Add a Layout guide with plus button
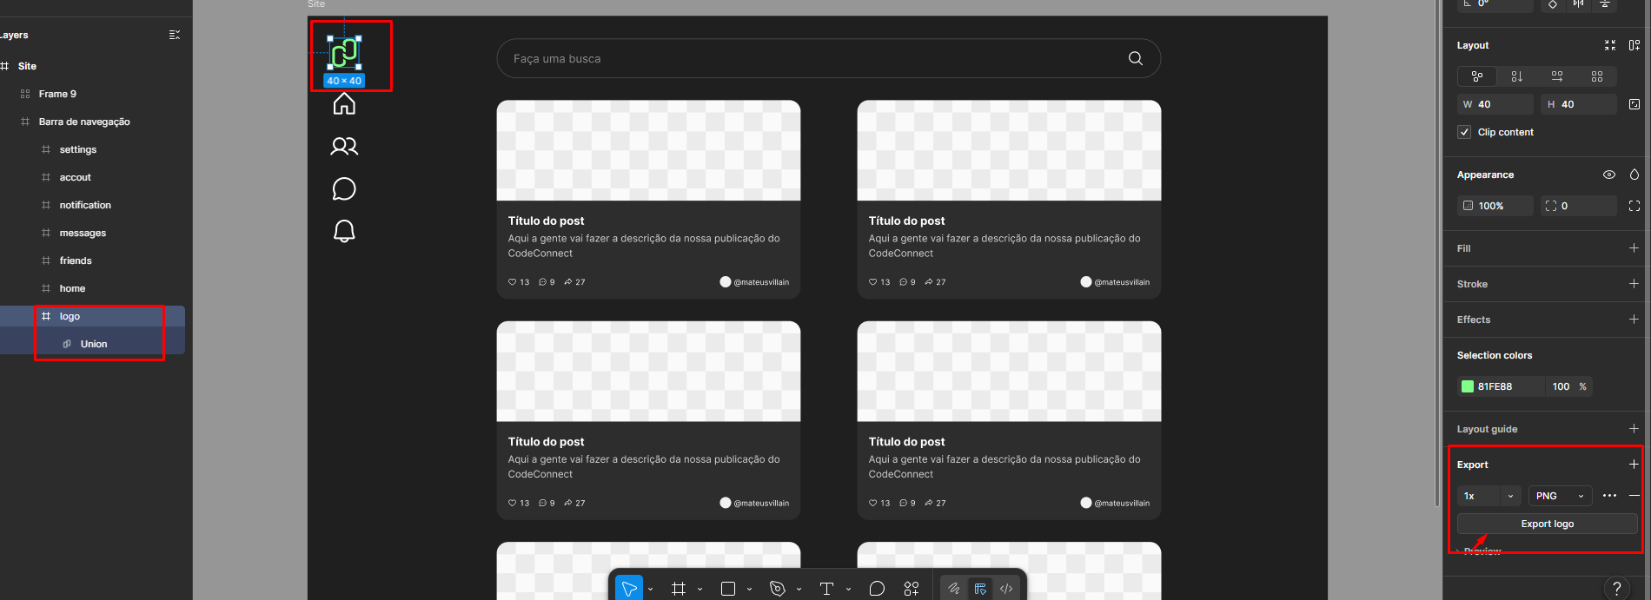 [1634, 429]
